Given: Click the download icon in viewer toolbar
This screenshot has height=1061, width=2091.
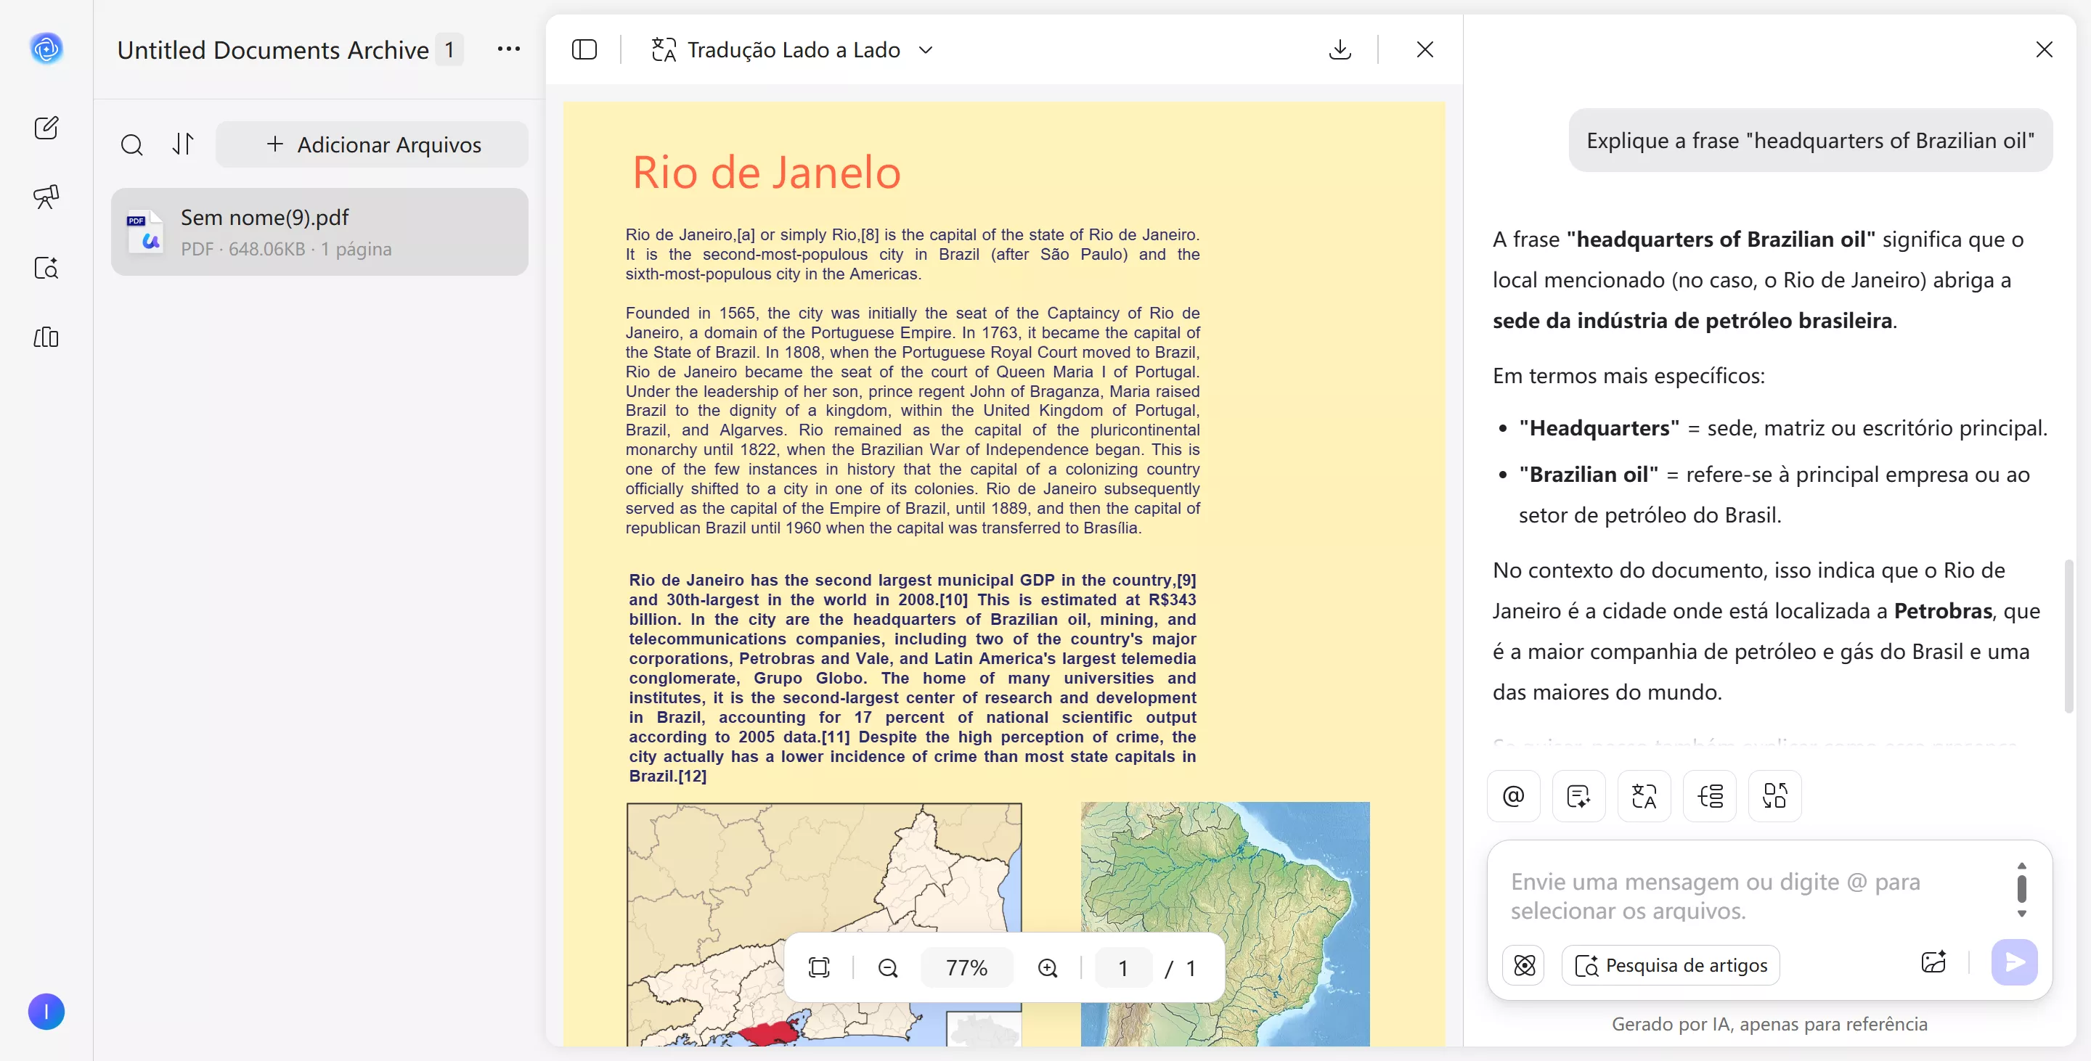Looking at the screenshot, I should (1340, 49).
